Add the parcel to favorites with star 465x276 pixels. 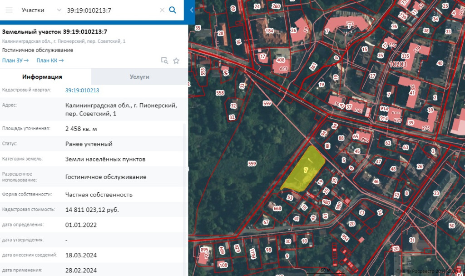[x=176, y=60]
